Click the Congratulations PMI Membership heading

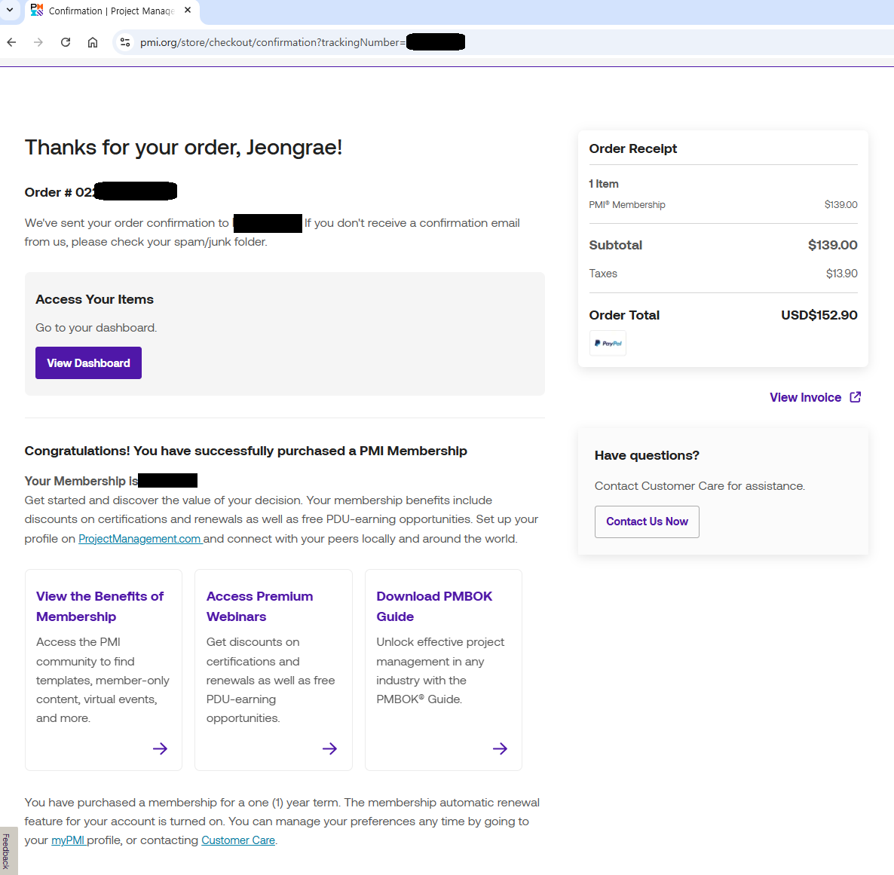[x=246, y=451]
